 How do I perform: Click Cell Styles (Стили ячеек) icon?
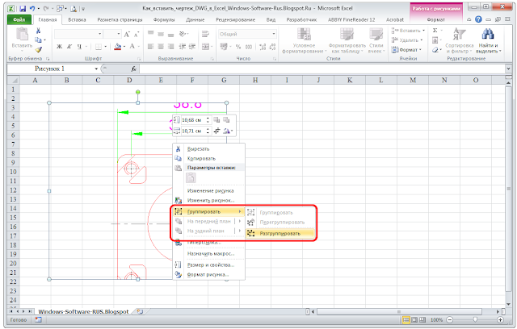[376, 35]
